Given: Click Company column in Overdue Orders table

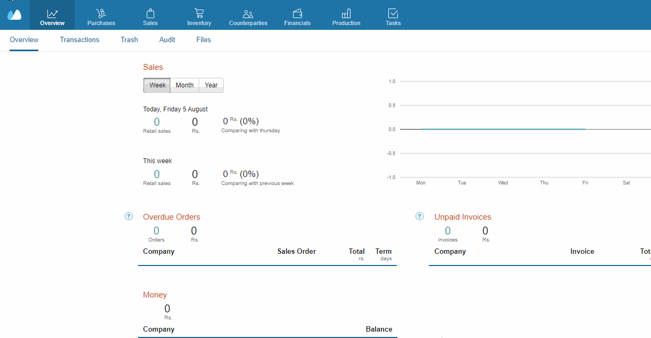Looking at the screenshot, I should point(159,252).
